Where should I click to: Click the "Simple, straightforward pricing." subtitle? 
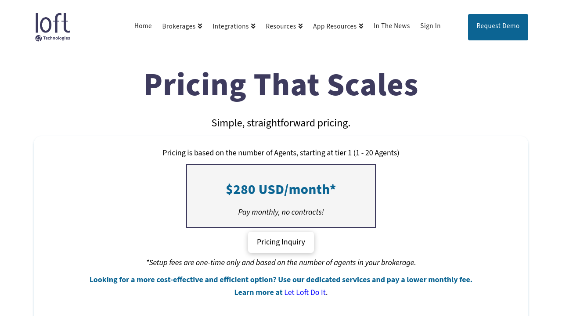coord(281,123)
